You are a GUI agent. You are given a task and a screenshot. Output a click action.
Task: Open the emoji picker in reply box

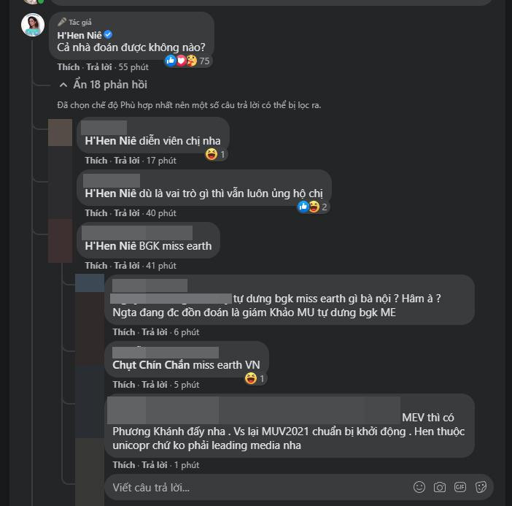tap(419, 487)
